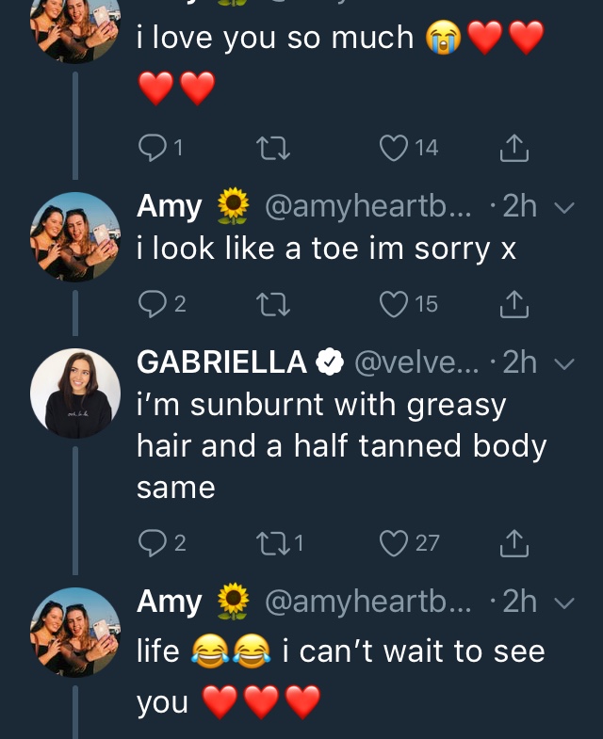Like Amy's tweet with 15 likes
The width and height of the screenshot is (603, 739).
(x=393, y=303)
